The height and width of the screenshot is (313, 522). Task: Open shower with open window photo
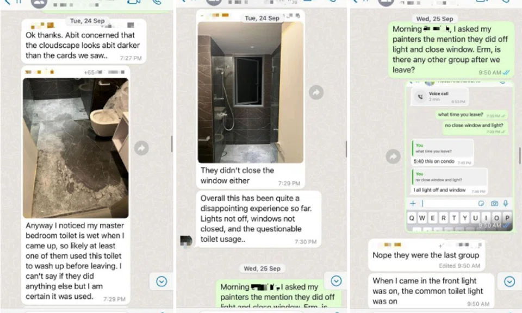tap(250, 92)
